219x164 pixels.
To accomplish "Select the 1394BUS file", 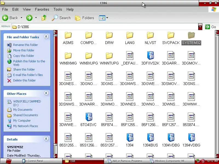I will tap(150, 140).
